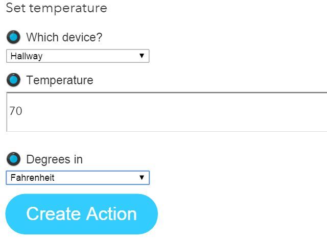This screenshot has width=327, height=239.
Task: Select the Fahrenheit text in units selector
Action: pyautogui.click(x=32, y=178)
